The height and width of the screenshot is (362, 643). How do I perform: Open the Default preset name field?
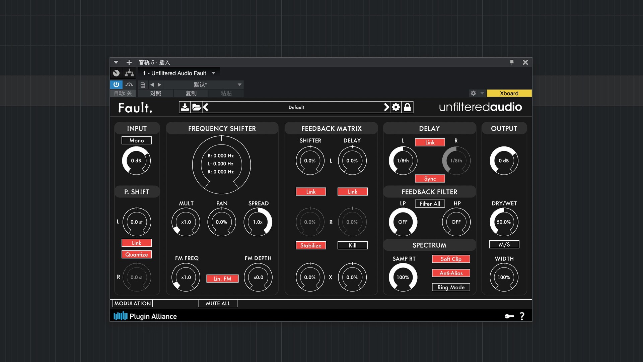tap(296, 107)
